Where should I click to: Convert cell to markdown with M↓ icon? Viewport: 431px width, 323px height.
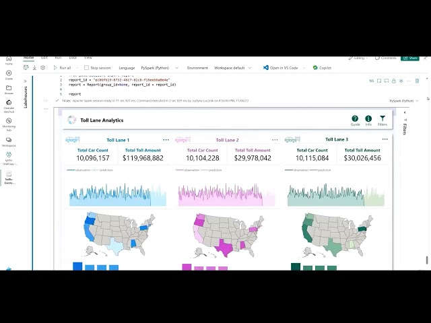(x=372, y=81)
